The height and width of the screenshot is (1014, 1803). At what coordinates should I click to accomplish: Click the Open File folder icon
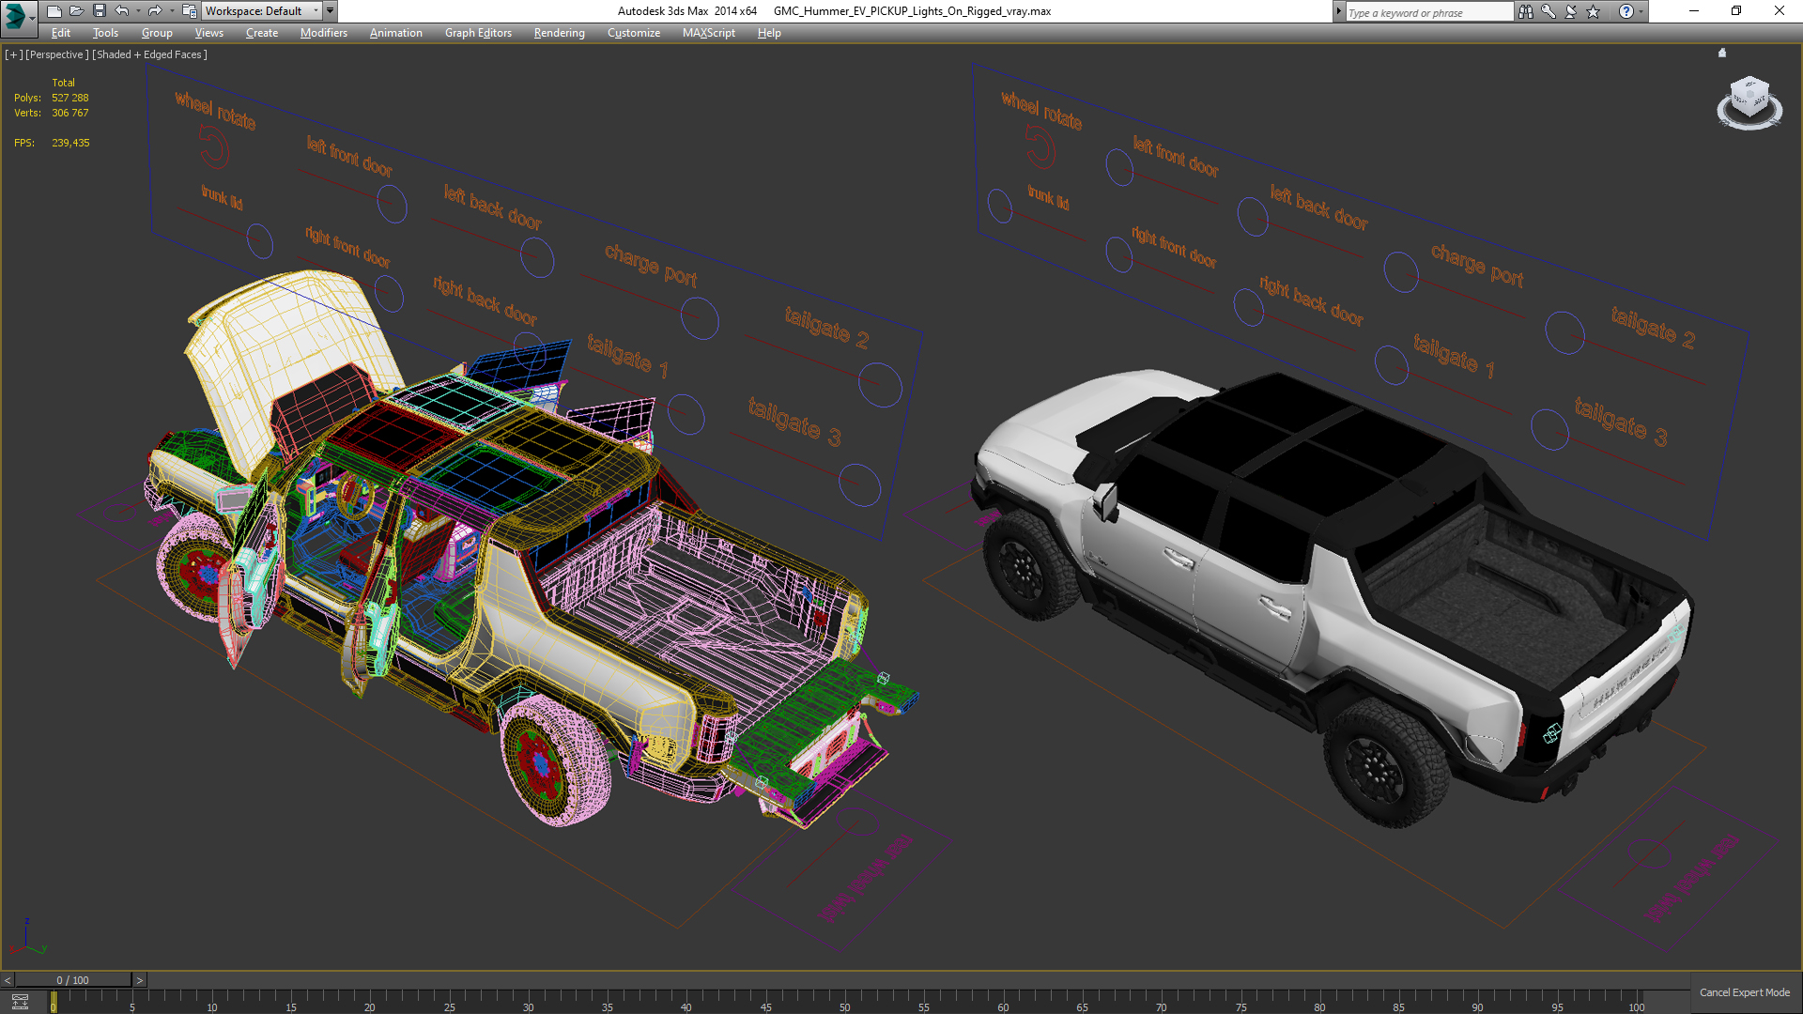(x=76, y=11)
